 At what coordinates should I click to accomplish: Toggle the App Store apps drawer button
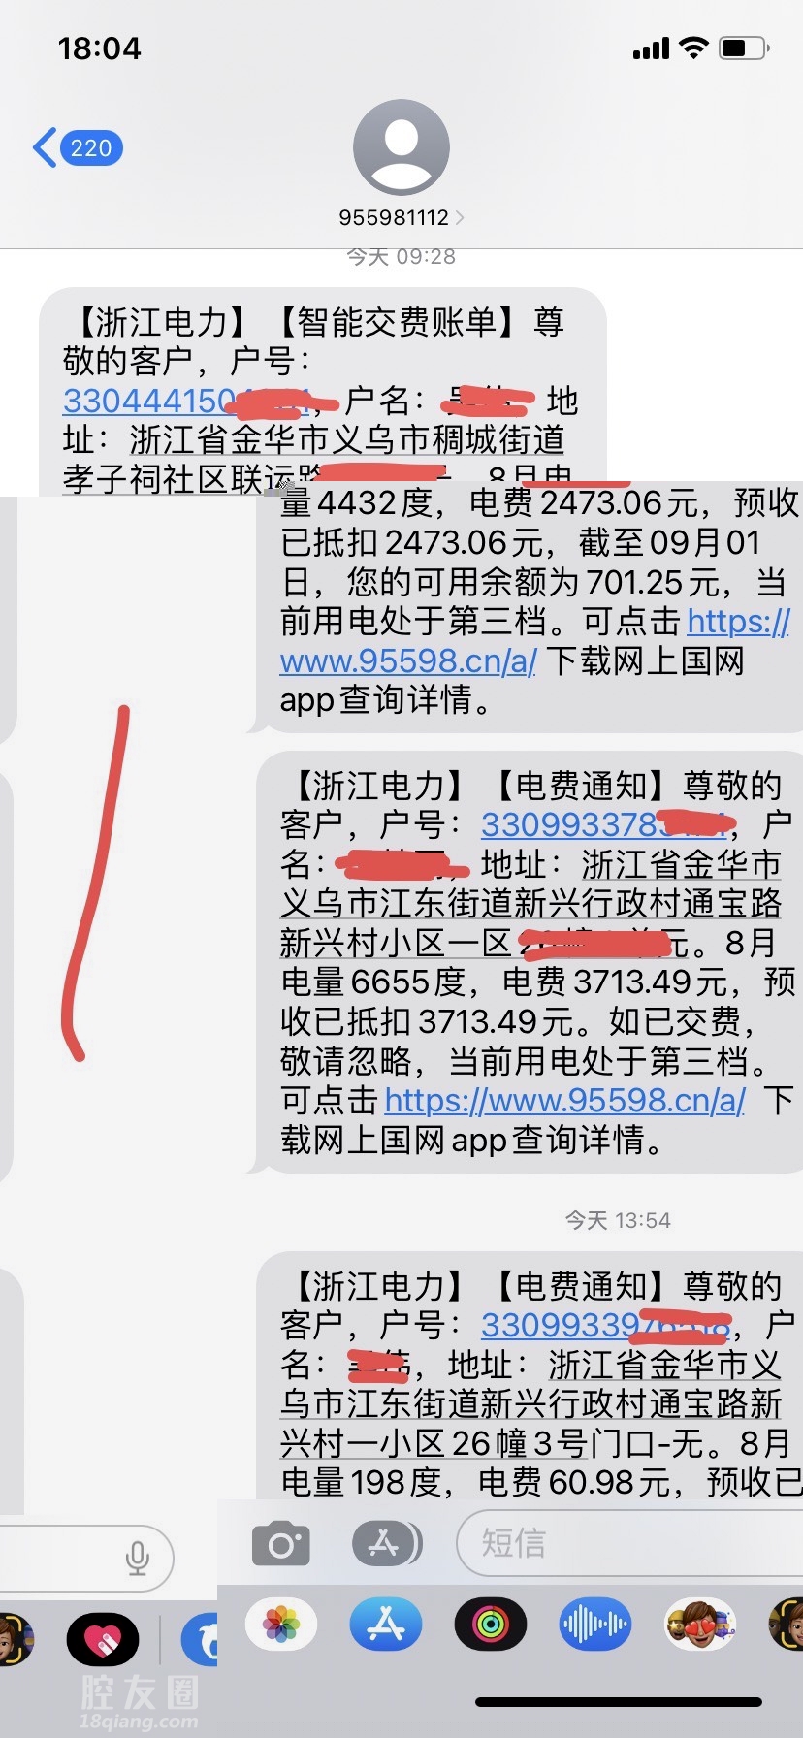(386, 1543)
